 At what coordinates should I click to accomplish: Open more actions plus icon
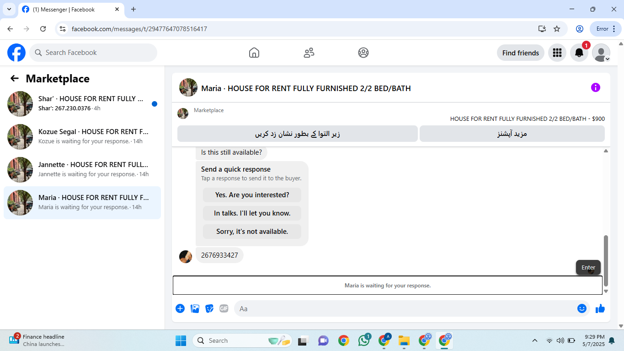click(x=180, y=308)
